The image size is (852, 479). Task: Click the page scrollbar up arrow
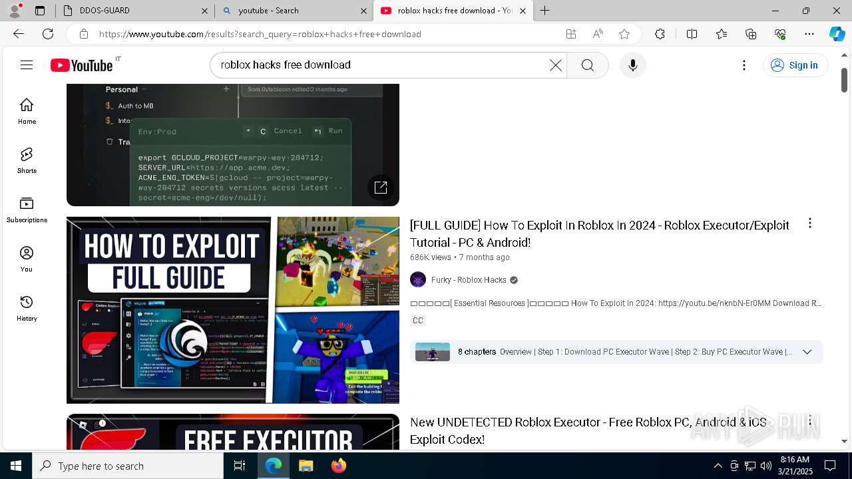(845, 55)
